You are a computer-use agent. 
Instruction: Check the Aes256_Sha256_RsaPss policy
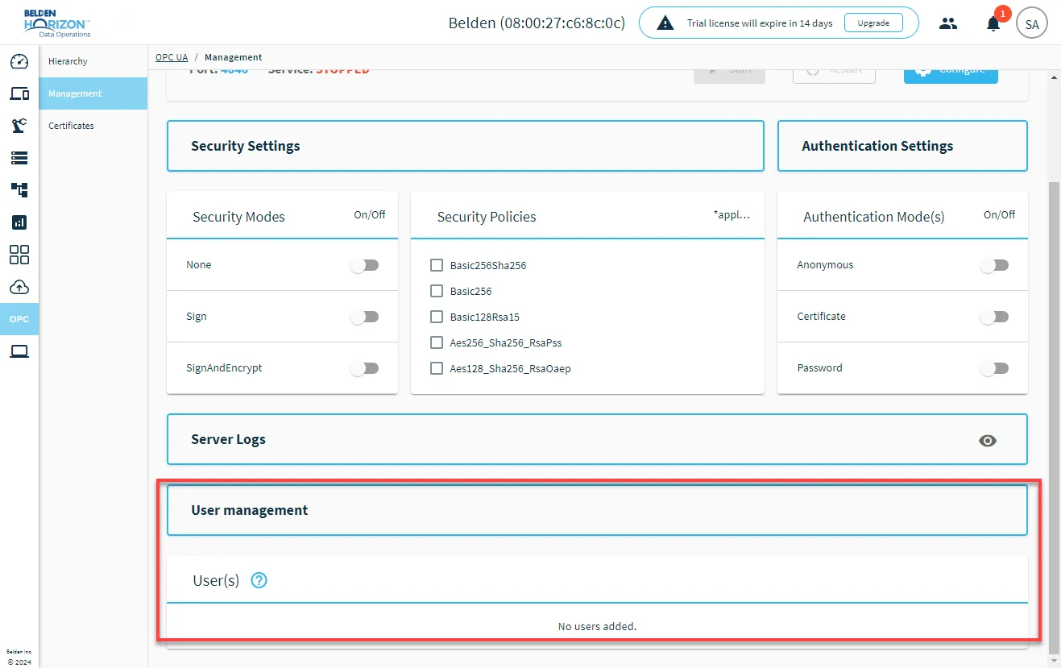point(437,342)
